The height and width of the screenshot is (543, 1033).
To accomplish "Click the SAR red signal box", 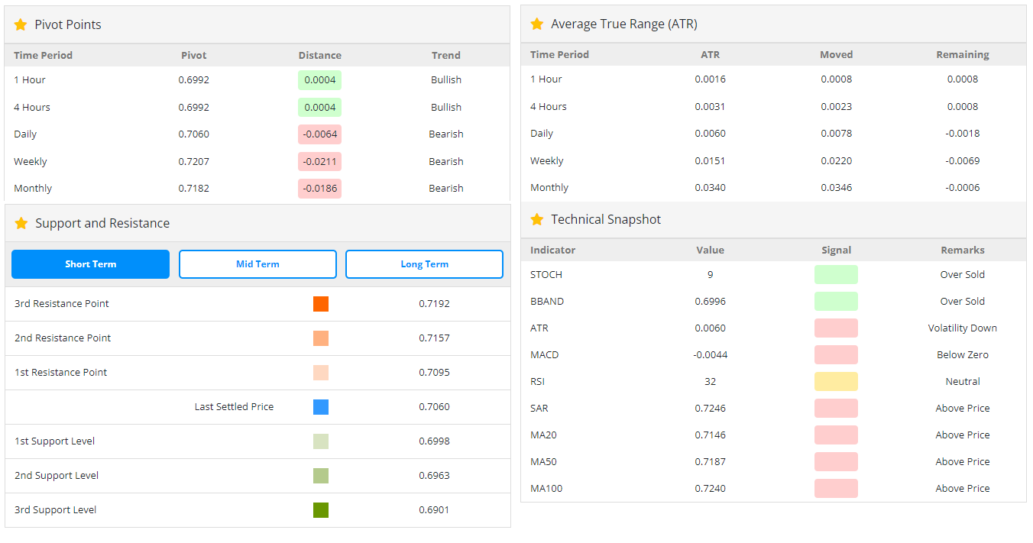I will 836,409.
